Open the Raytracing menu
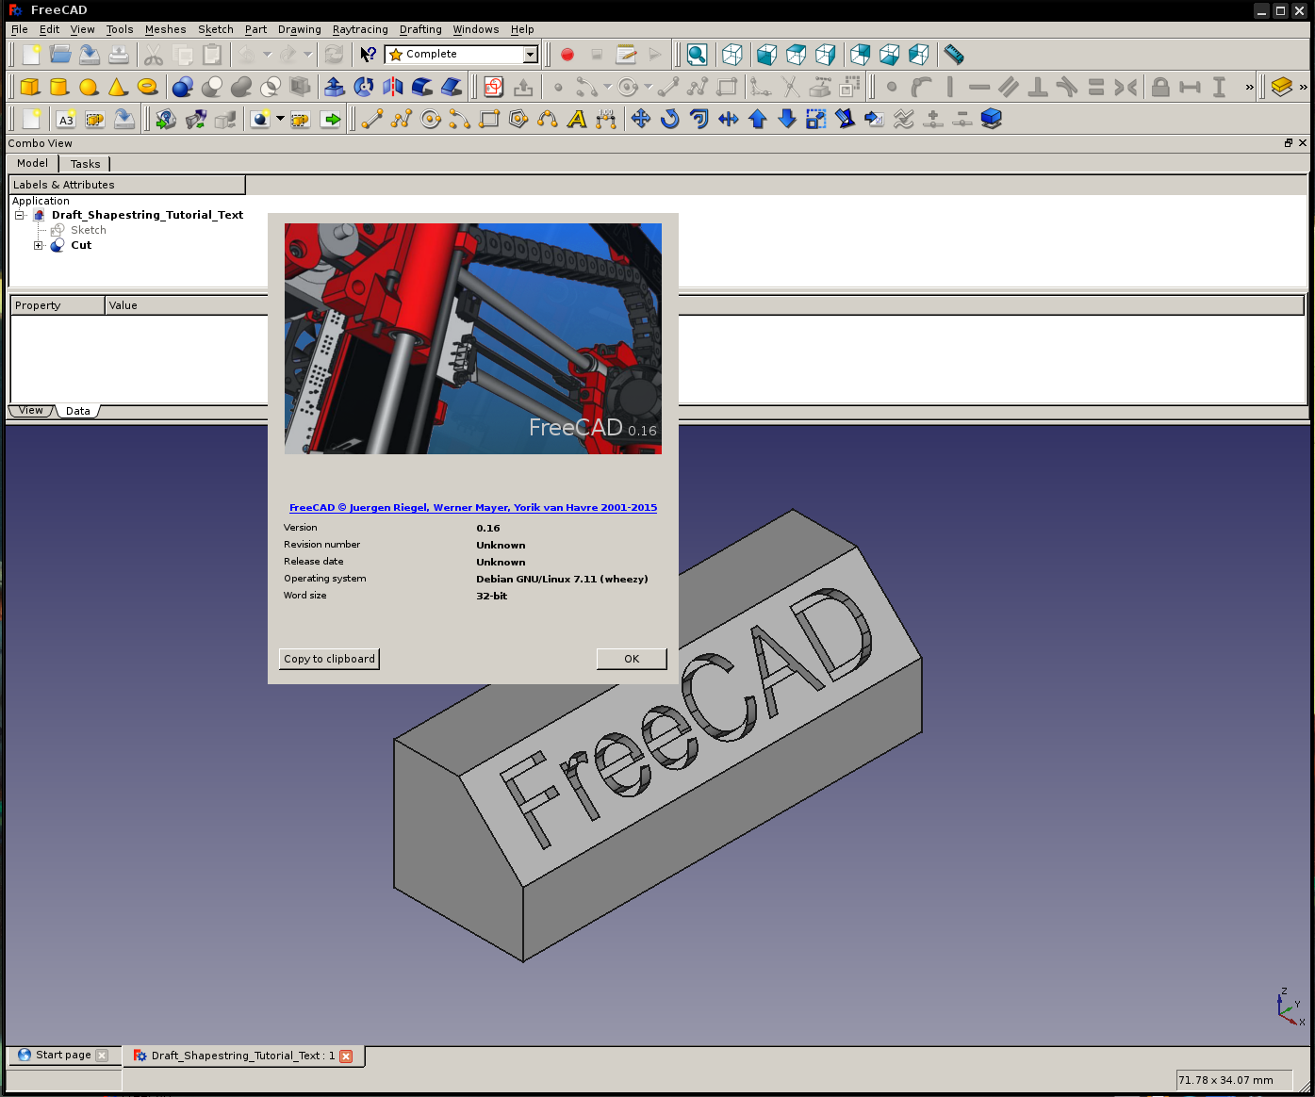This screenshot has height=1097, width=1315. pos(360,29)
